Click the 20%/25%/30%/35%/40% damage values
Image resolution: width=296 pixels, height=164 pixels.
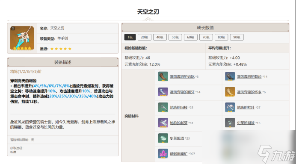point(73,97)
